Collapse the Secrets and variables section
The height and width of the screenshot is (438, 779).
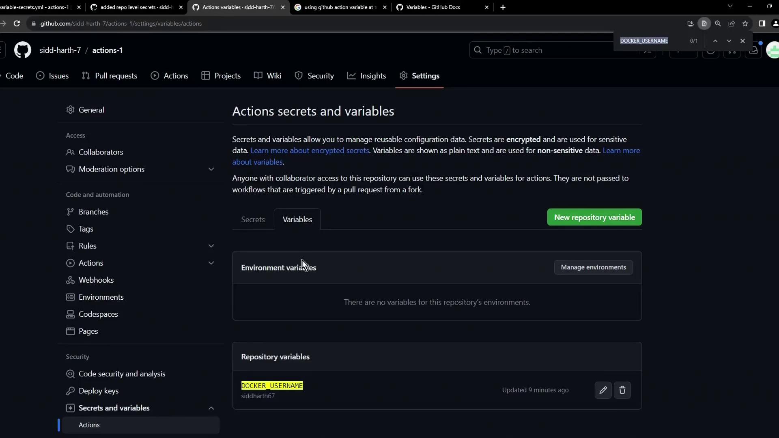[x=211, y=408]
